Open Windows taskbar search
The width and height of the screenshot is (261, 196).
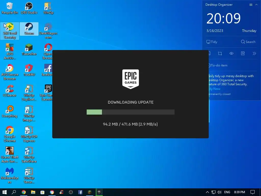coord(14,192)
